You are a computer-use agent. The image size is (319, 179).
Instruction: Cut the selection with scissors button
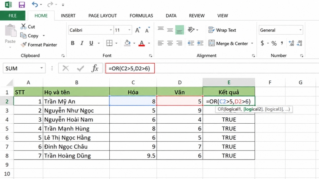pos(28,27)
